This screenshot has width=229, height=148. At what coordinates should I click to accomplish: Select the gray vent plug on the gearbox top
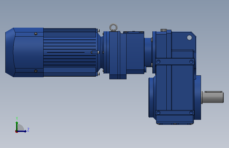click(x=163, y=30)
